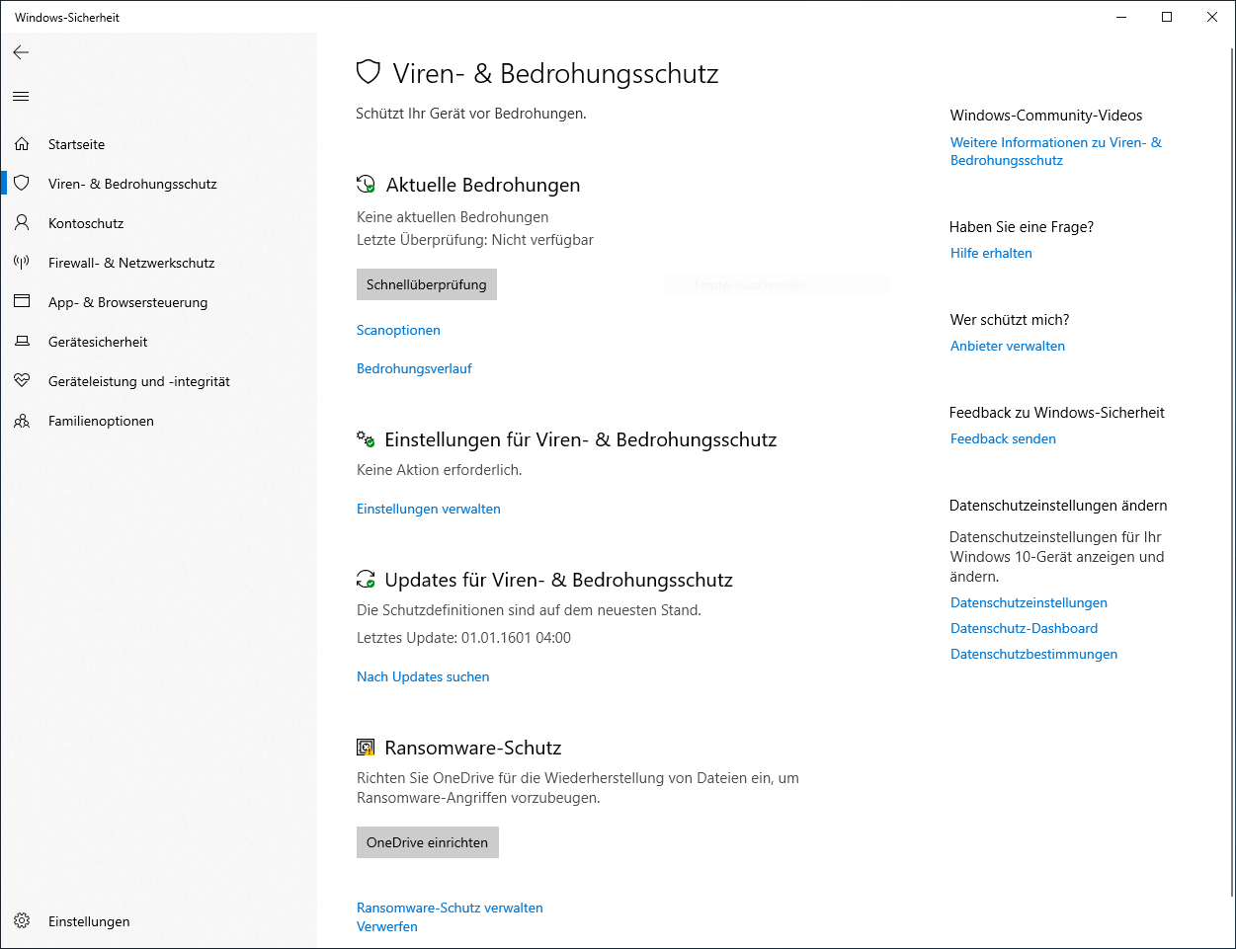Open Gerätesicherheit laptop icon

coord(22,342)
